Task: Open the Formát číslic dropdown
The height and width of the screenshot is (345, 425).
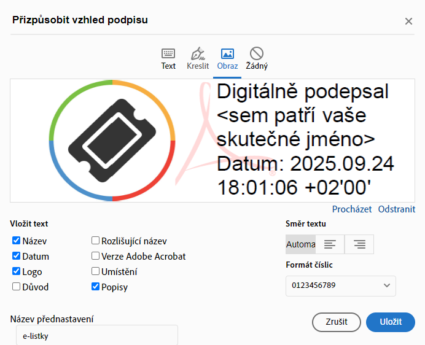Action: tap(340, 285)
